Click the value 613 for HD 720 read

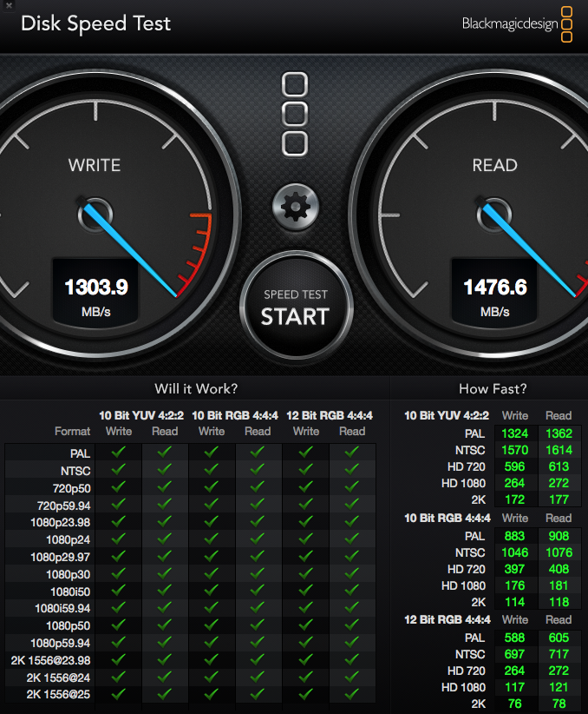pyautogui.click(x=559, y=466)
